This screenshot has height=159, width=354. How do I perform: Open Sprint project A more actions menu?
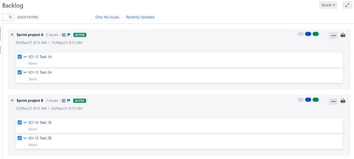coord(333,36)
